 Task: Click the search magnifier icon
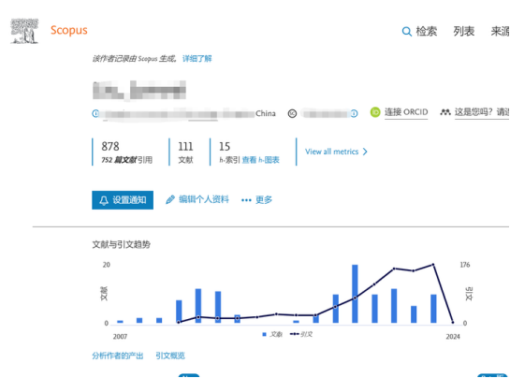406,32
